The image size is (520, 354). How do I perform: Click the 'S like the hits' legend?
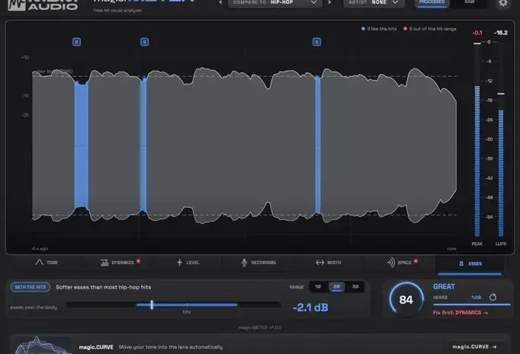coord(379,29)
